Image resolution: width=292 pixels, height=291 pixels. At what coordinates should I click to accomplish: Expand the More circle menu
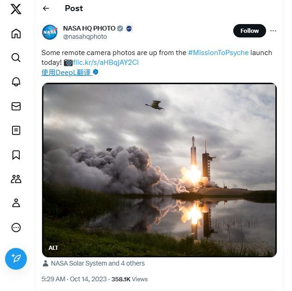[x=16, y=228]
